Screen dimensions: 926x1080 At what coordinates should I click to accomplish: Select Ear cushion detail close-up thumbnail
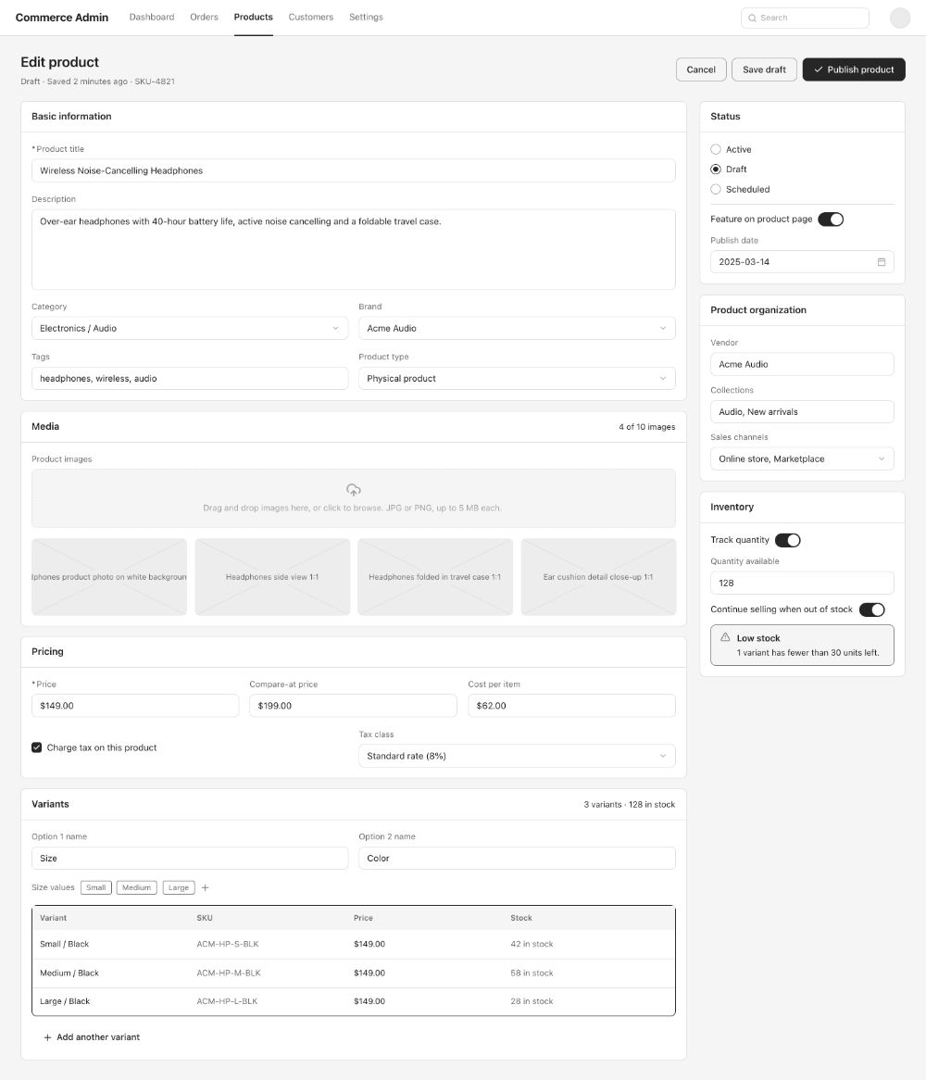[x=598, y=577]
